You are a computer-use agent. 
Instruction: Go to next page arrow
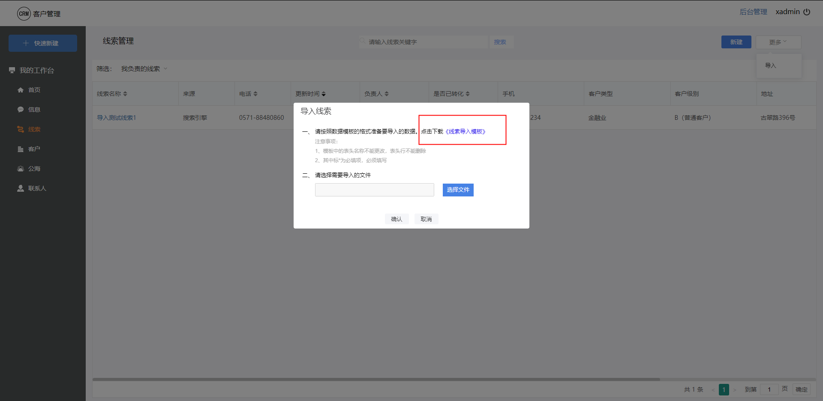pyautogui.click(x=735, y=390)
